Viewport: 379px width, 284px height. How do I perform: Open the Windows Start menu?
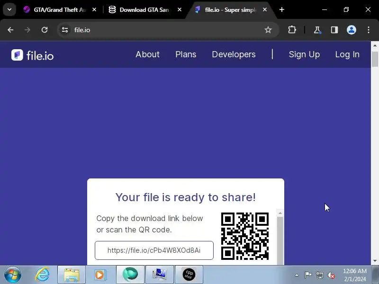pyautogui.click(x=13, y=275)
